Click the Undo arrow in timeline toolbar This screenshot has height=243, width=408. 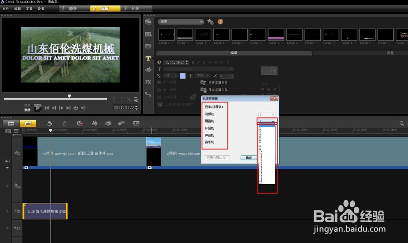(49, 123)
